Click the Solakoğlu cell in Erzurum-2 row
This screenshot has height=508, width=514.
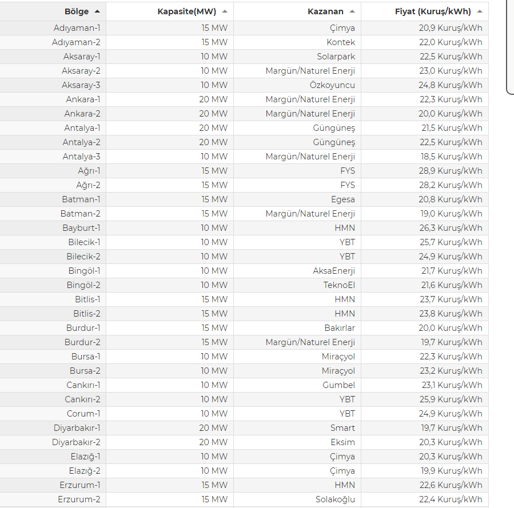(297, 499)
